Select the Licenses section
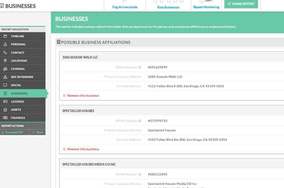This screenshot has width=284, height=188. pos(23,101)
